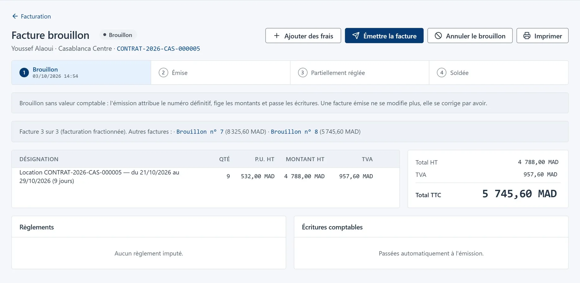Click the Écritures comptables section heading
This screenshot has width=580, height=283.
point(332,227)
